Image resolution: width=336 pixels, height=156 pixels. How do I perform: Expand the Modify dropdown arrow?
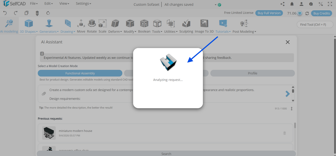coord(136,32)
